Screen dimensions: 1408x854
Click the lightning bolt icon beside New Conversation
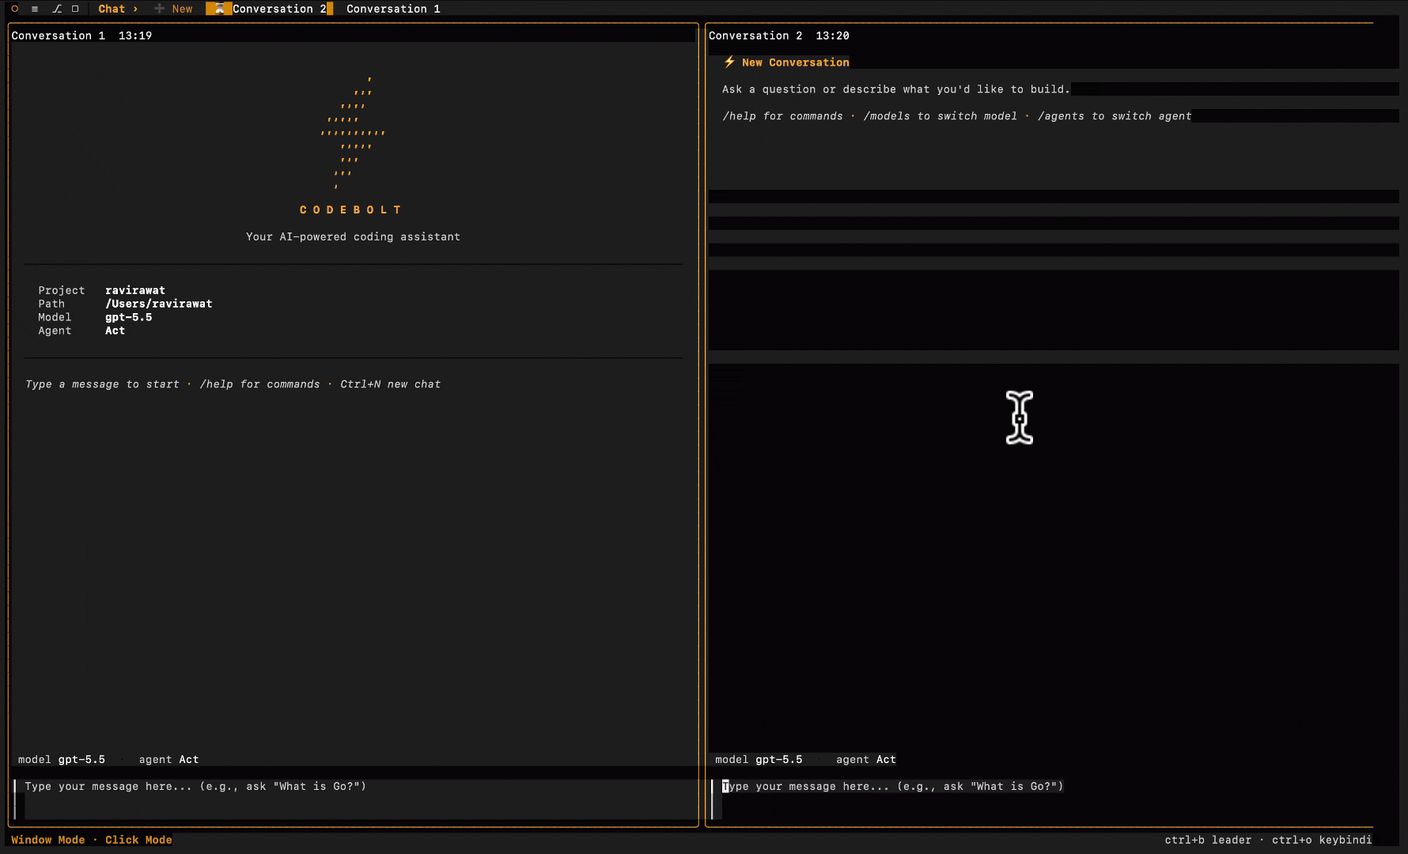pyautogui.click(x=729, y=62)
